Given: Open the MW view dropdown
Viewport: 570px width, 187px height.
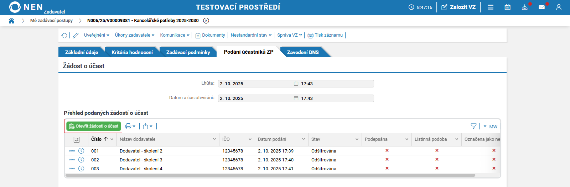Looking at the screenshot, I should coord(490,127).
